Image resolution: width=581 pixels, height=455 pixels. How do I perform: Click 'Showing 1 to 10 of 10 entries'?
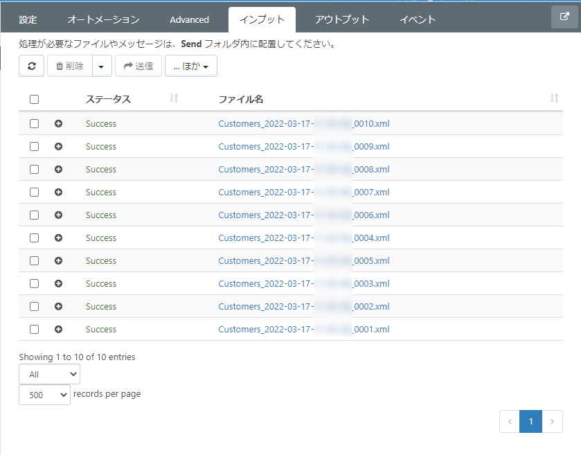(x=77, y=357)
